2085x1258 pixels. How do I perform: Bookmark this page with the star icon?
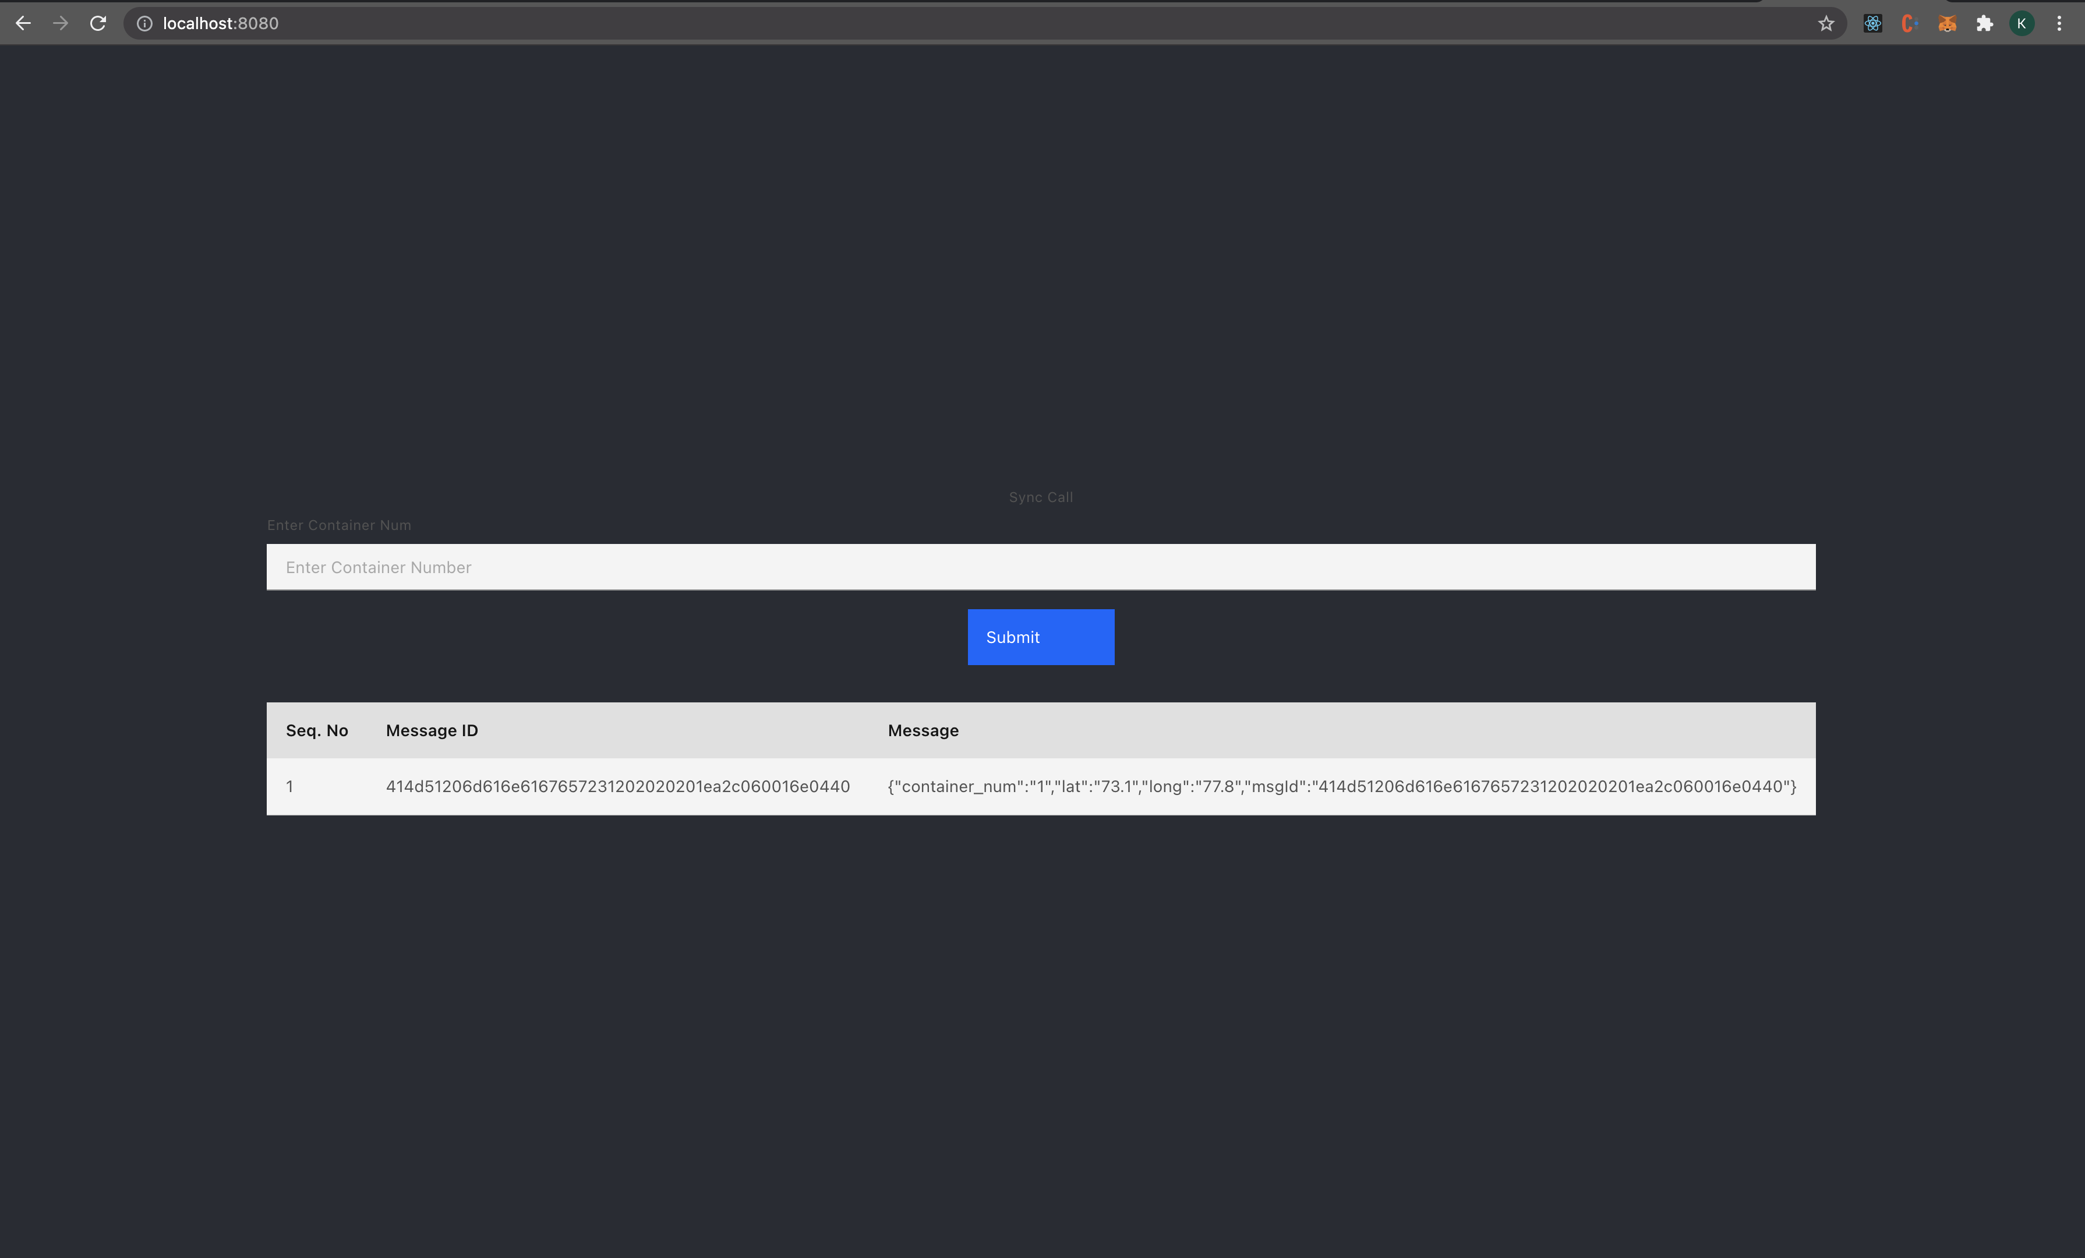pos(1826,24)
